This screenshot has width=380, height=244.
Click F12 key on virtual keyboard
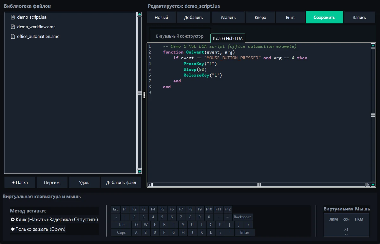[227, 209]
